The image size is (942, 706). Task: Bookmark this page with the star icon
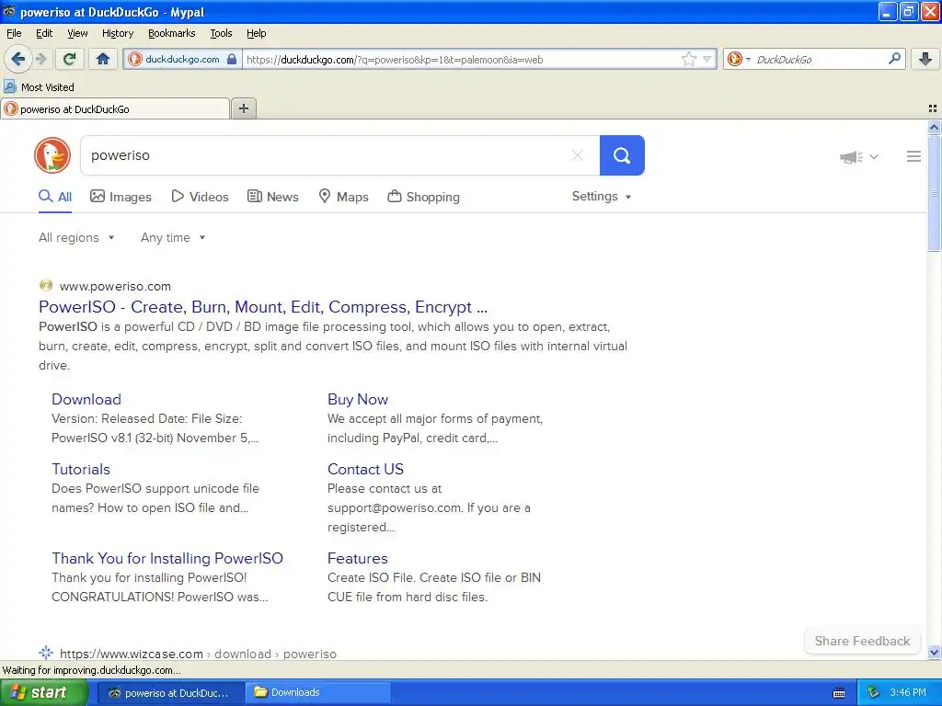pos(688,60)
